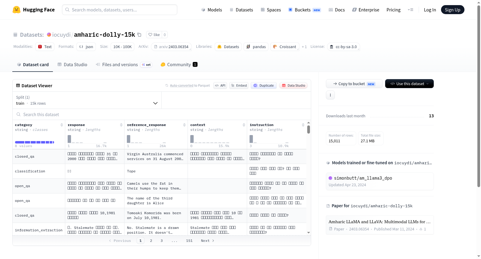This screenshot has height=259, width=481.
Task: Expand the Split train dropdown
Action: 87,100
